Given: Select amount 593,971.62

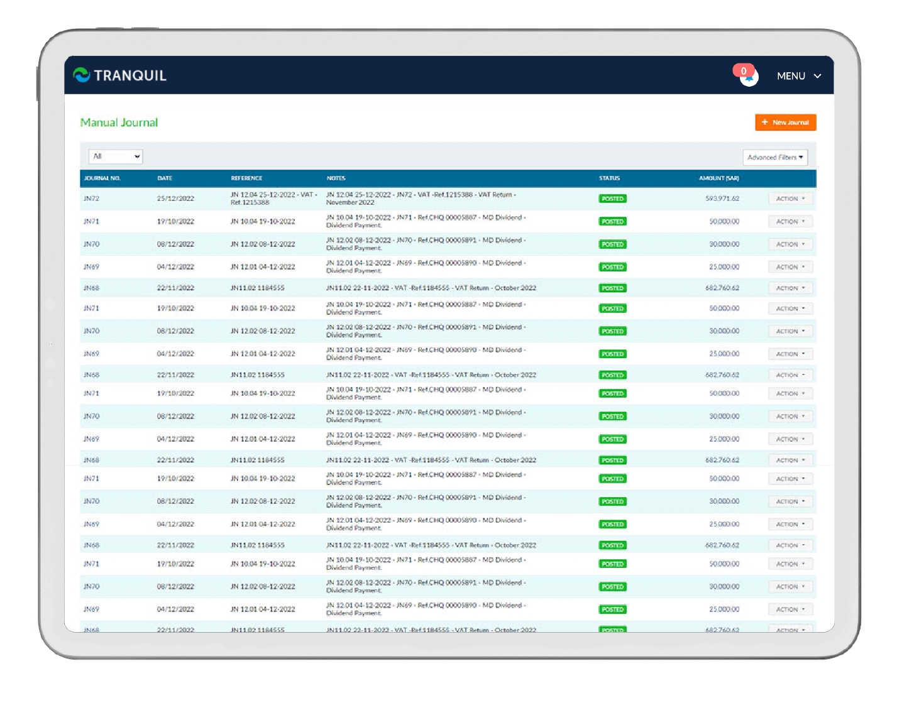Looking at the screenshot, I should (x=722, y=199).
